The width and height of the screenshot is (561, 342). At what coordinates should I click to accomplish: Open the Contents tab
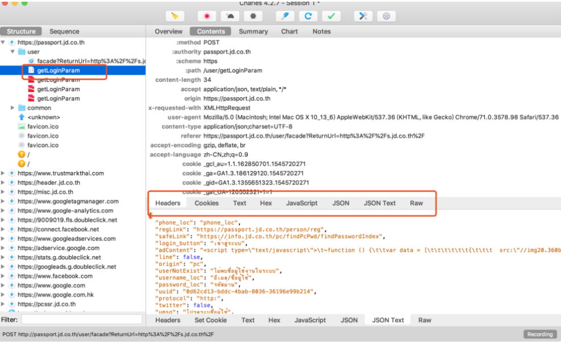(211, 31)
